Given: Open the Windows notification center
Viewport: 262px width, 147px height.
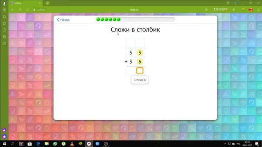Looking at the screenshot, I should (257, 144).
